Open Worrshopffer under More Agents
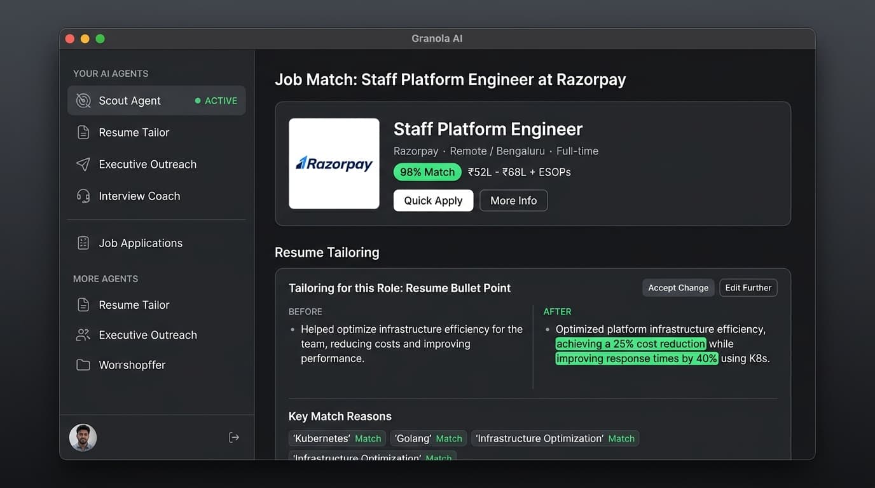This screenshot has width=875, height=488. tap(156, 365)
